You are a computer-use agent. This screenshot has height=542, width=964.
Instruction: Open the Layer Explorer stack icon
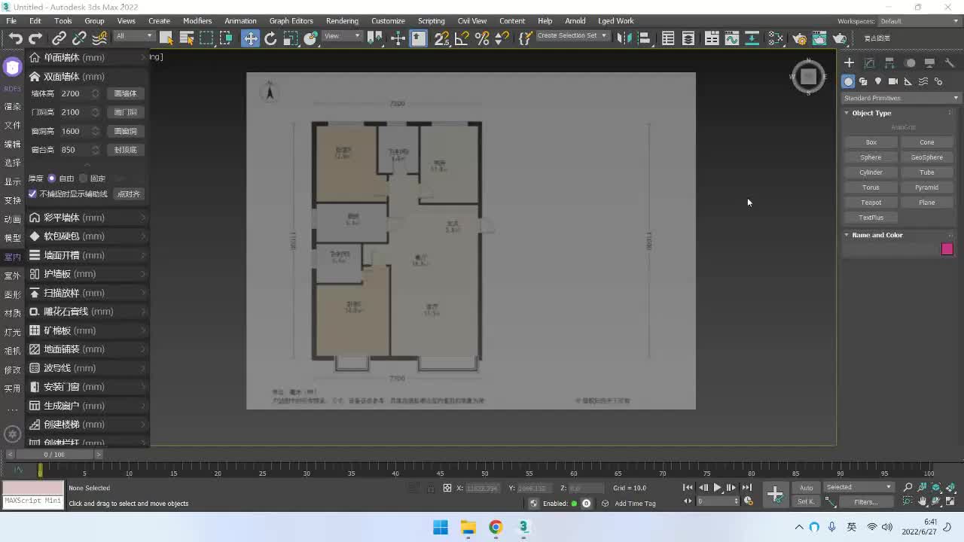(688, 38)
